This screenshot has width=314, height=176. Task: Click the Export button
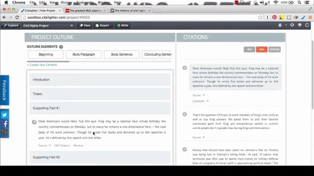point(102,25)
